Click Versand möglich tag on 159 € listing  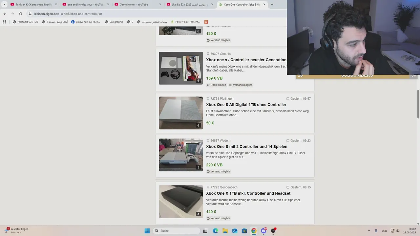tap(241, 85)
